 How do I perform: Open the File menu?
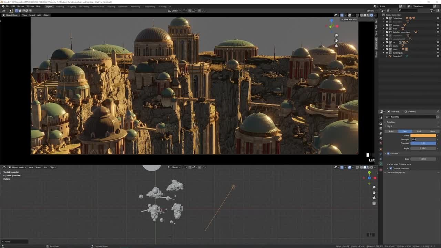click(x=7, y=6)
